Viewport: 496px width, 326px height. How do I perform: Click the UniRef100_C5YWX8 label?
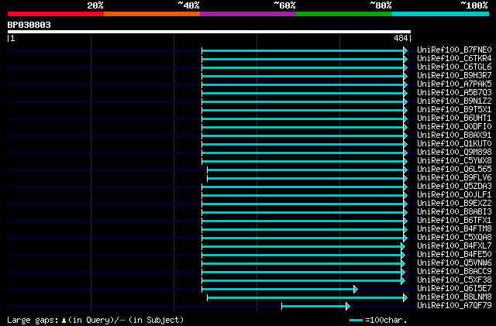click(454, 161)
